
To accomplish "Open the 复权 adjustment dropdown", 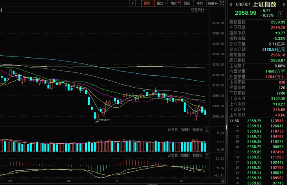I will click(x=148, y=3).
